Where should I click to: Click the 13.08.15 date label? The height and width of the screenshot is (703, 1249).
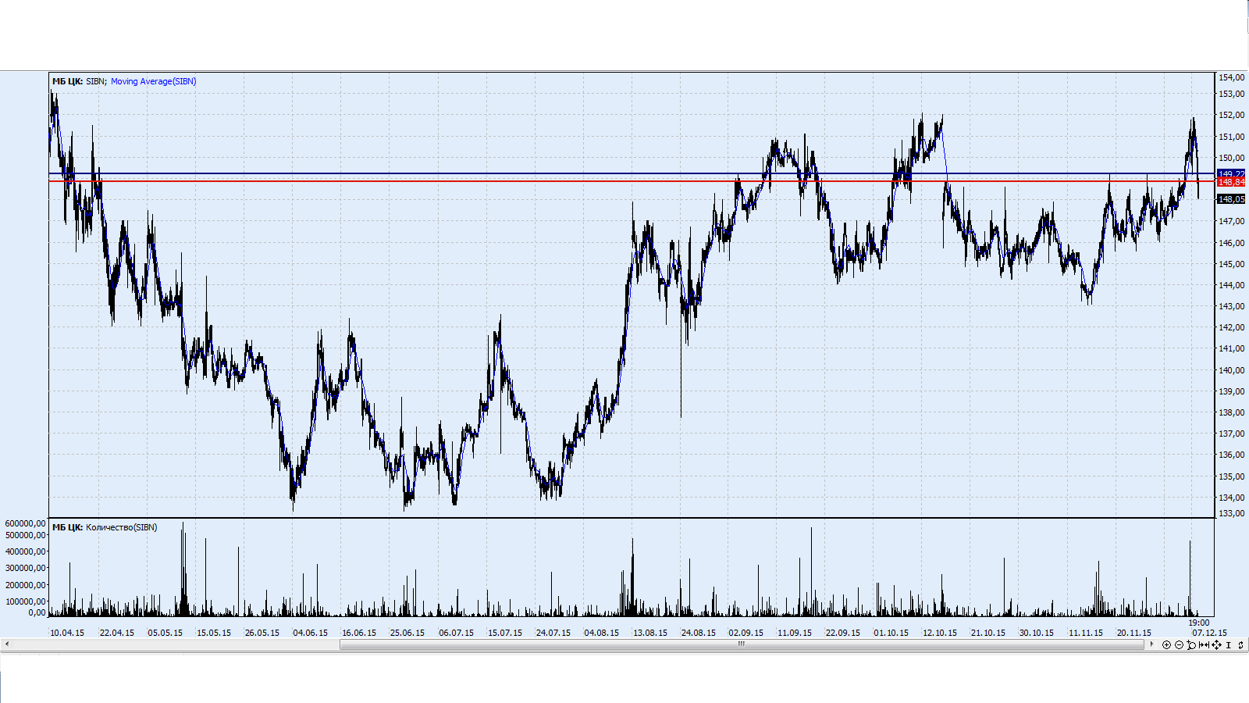click(x=649, y=633)
